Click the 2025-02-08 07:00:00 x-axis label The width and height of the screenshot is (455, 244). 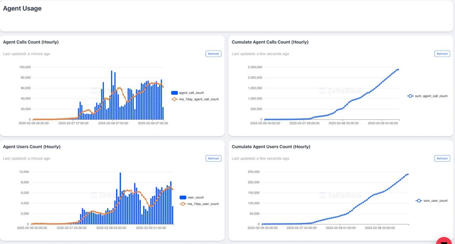(x=113, y=123)
